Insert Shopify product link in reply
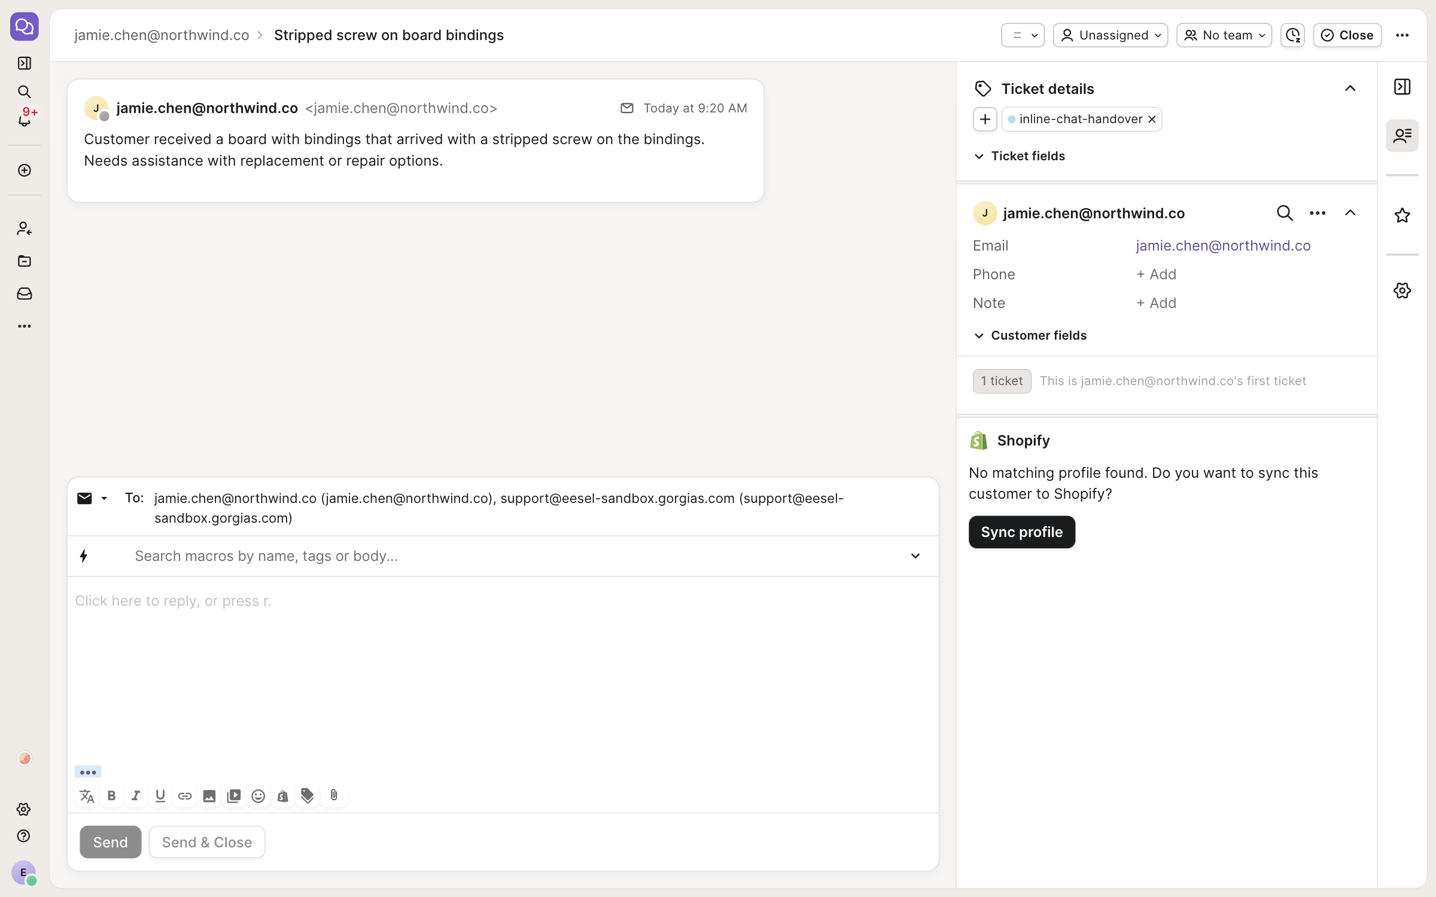Viewport: 1436px width, 897px height. pos(283,795)
